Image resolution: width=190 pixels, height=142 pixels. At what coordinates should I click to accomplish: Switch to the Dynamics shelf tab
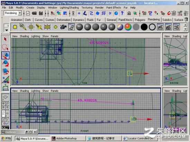point(78,20)
